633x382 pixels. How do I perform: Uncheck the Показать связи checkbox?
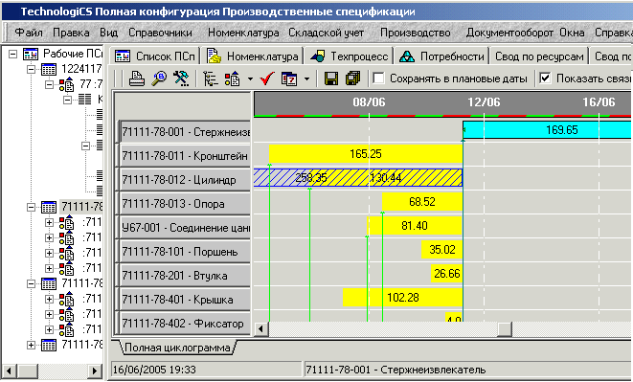(x=545, y=78)
